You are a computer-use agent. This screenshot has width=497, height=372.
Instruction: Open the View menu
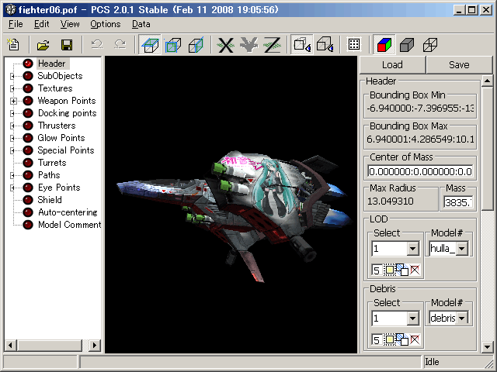[70, 24]
